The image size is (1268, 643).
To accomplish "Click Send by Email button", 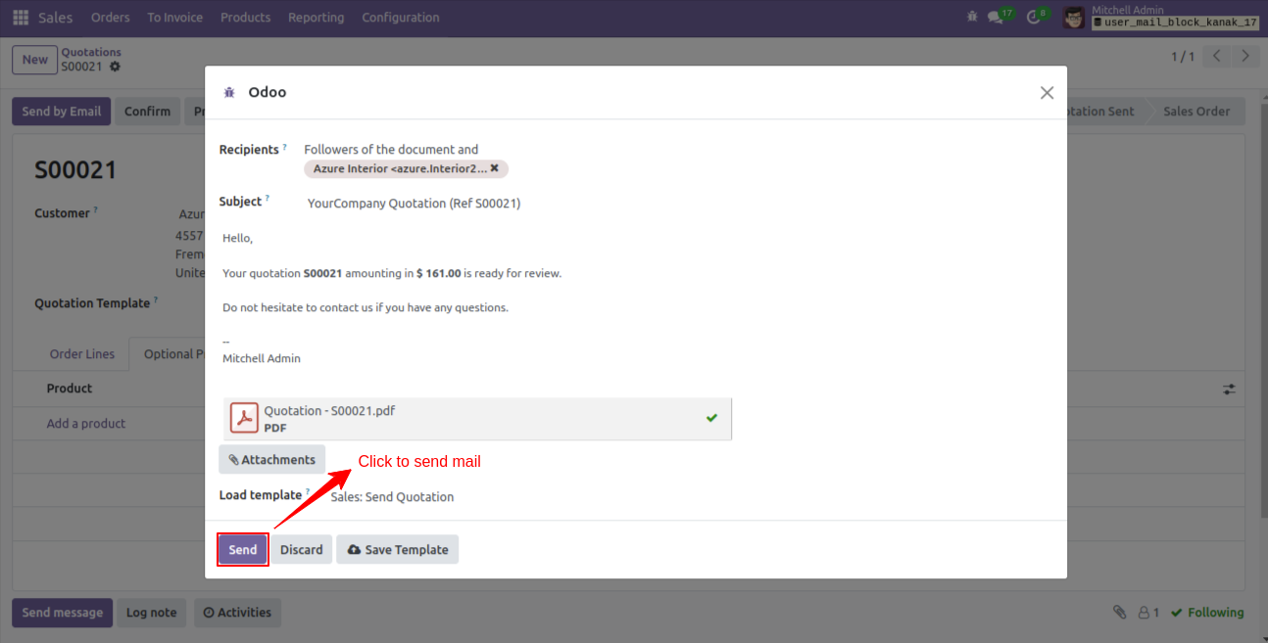I will [x=62, y=112].
